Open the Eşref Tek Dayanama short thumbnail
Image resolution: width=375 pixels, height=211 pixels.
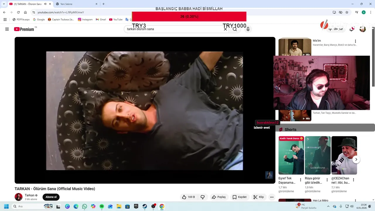[x=291, y=155]
